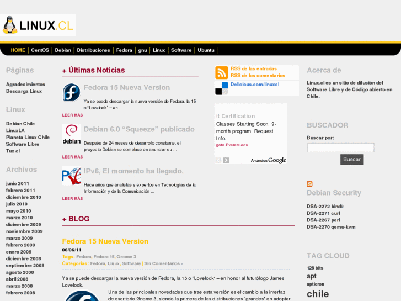401x301 pixels.
Task: Open RSS de los comentarios feed
Action: click(258, 76)
